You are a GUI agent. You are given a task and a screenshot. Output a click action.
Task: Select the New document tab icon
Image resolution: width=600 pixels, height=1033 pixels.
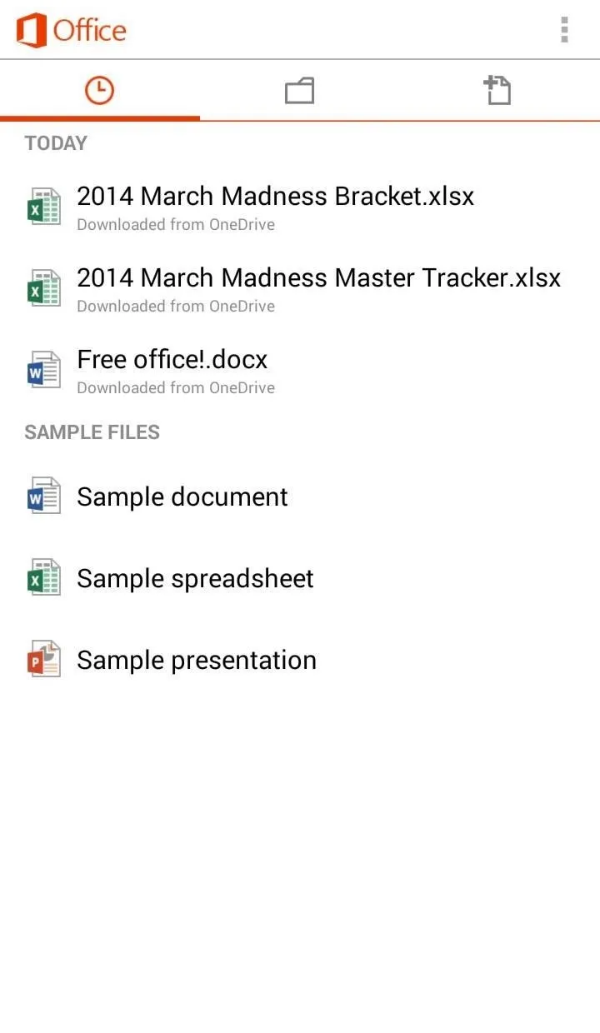498,90
